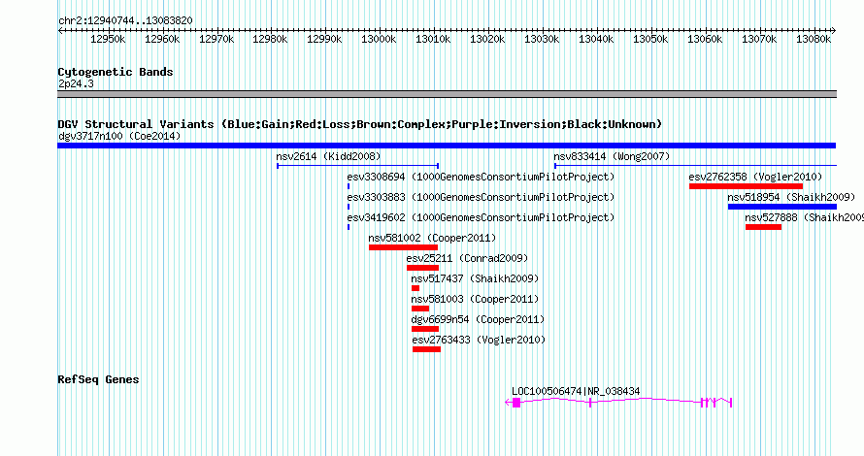This screenshot has width=864, height=456.
Task: Open nsv581003 (Cooper2011) label
Action: (475, 299)
